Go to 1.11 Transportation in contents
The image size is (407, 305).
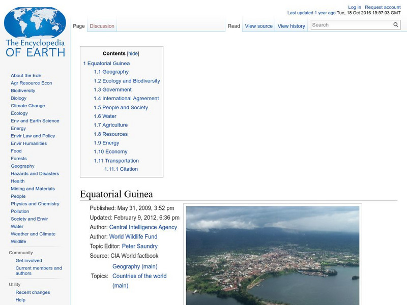116,161
